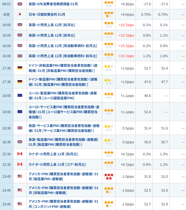
Task: Click 23:45 time of US 非製造業PMI row
Action: click(6, 190)
